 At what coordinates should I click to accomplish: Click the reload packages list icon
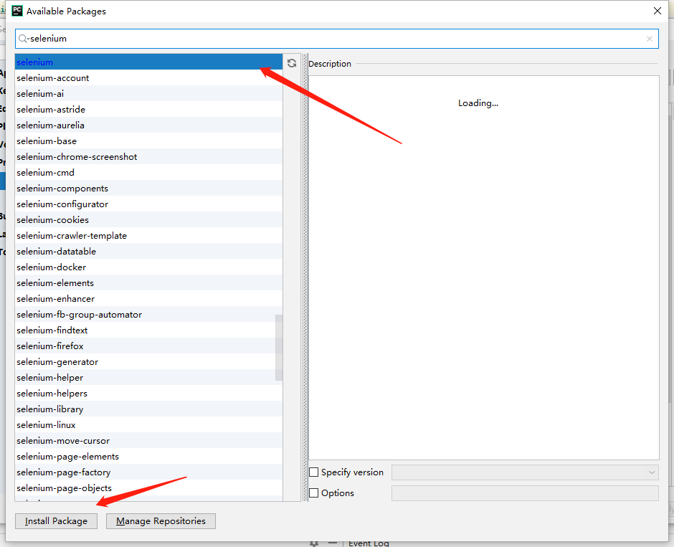click(x=292, y=63)
